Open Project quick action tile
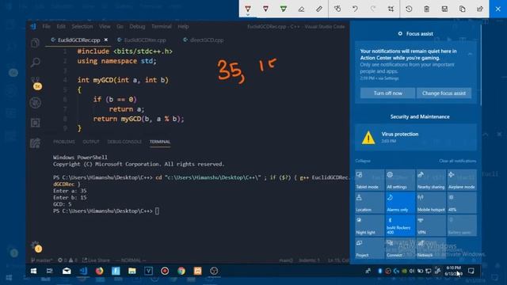 point(370,248)
